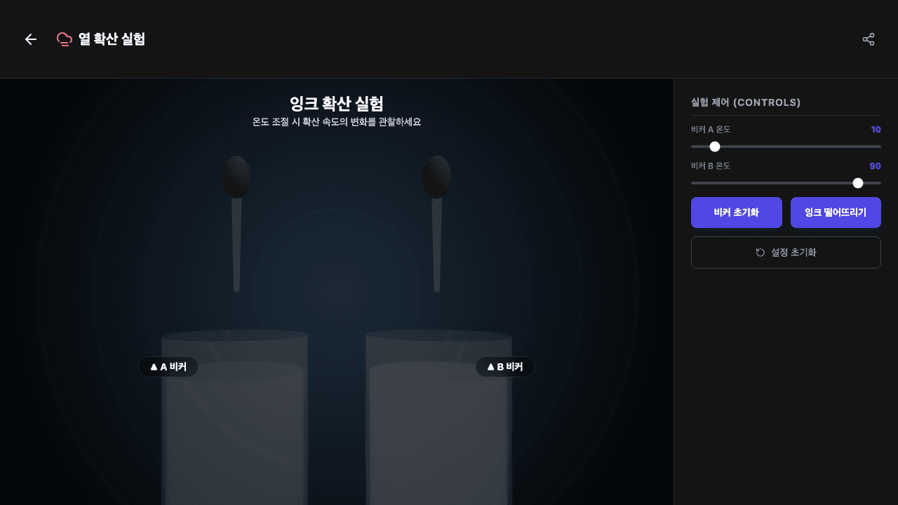Viewport: 898px width, 505px height.
Task: Select the A 비커 label badge
Action: pos(168,366)
